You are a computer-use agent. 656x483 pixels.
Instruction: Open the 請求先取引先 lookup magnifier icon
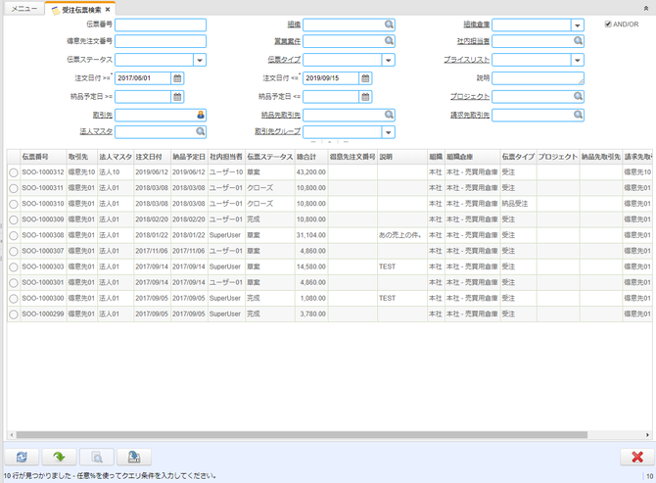[x=578, y=115]
